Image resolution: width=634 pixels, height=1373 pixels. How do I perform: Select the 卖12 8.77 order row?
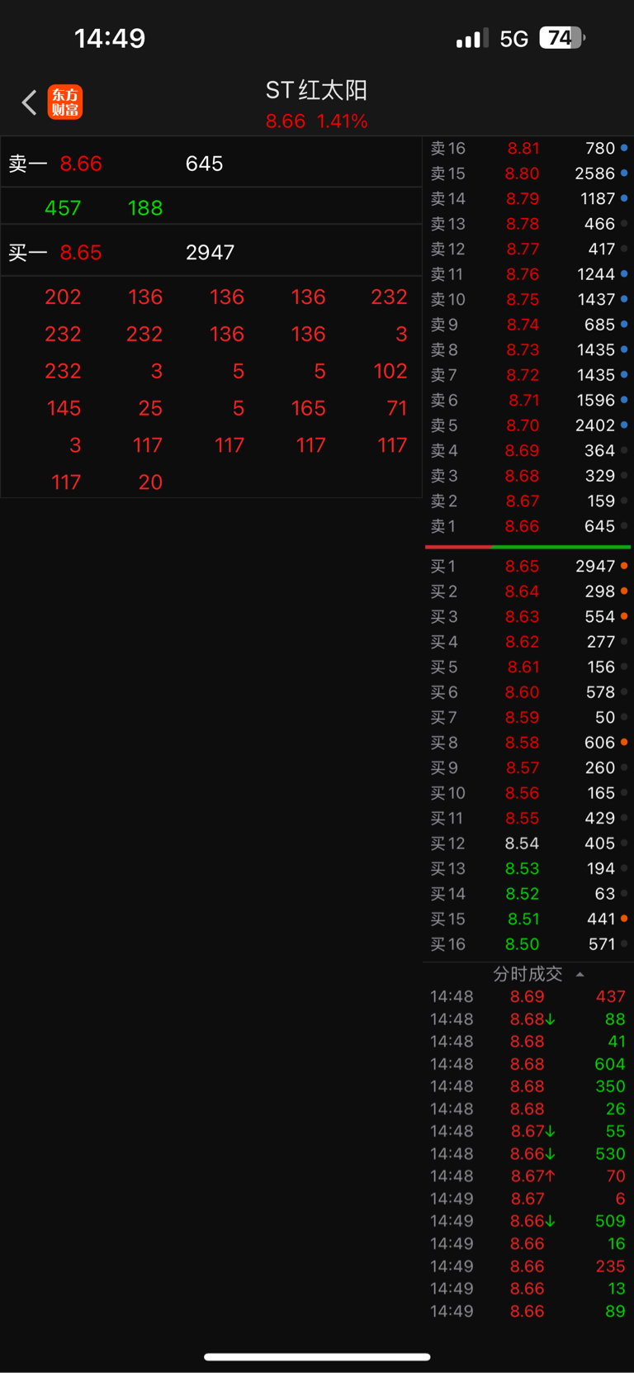(528, 249)
